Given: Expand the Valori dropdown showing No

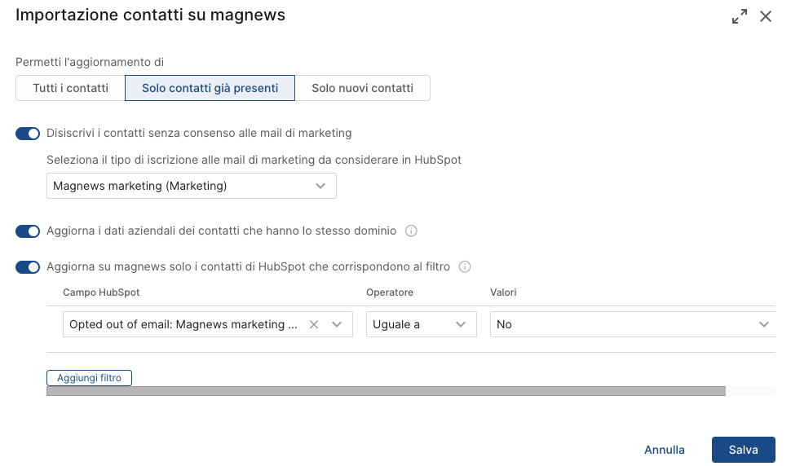Looking at the screenshot, I should click(x=632, y=324).
